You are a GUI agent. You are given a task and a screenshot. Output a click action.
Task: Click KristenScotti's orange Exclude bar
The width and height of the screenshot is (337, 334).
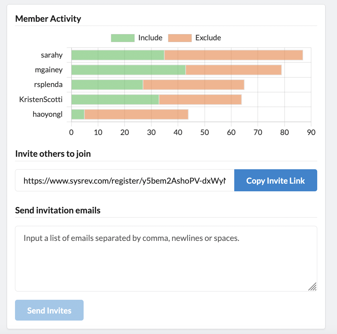tap(200, 99)
